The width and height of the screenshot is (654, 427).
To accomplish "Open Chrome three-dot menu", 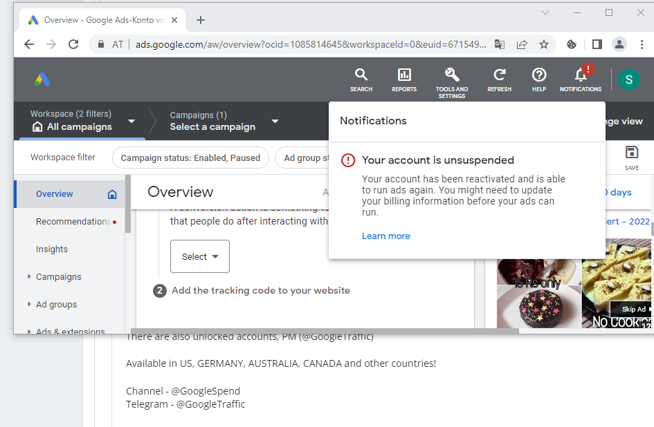I will point(642,44).
